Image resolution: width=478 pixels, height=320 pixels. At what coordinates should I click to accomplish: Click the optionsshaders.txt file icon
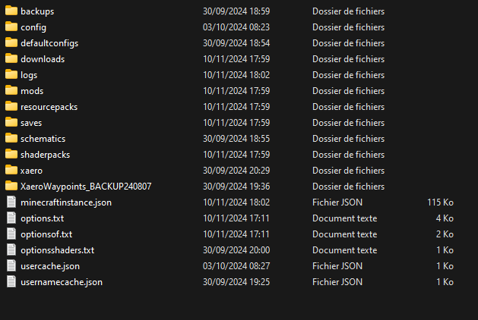11,249
